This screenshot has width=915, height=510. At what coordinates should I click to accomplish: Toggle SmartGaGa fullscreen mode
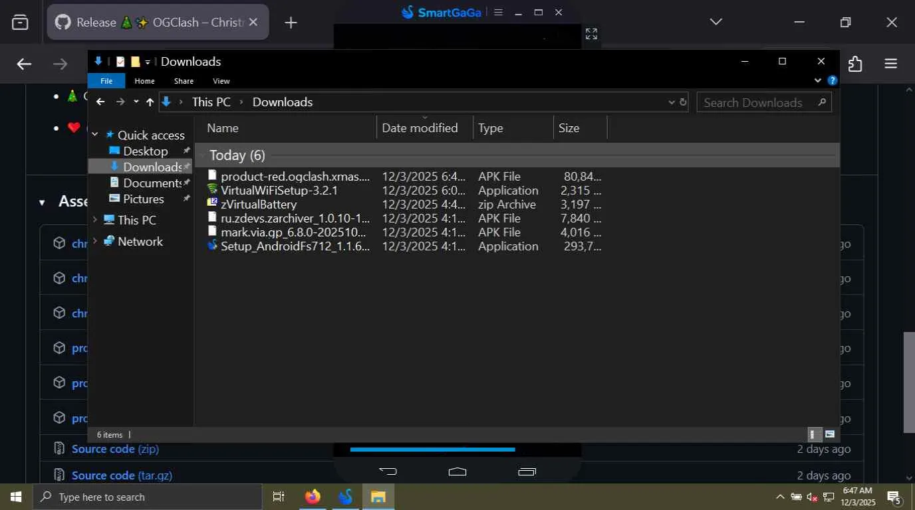click(591, 34)
